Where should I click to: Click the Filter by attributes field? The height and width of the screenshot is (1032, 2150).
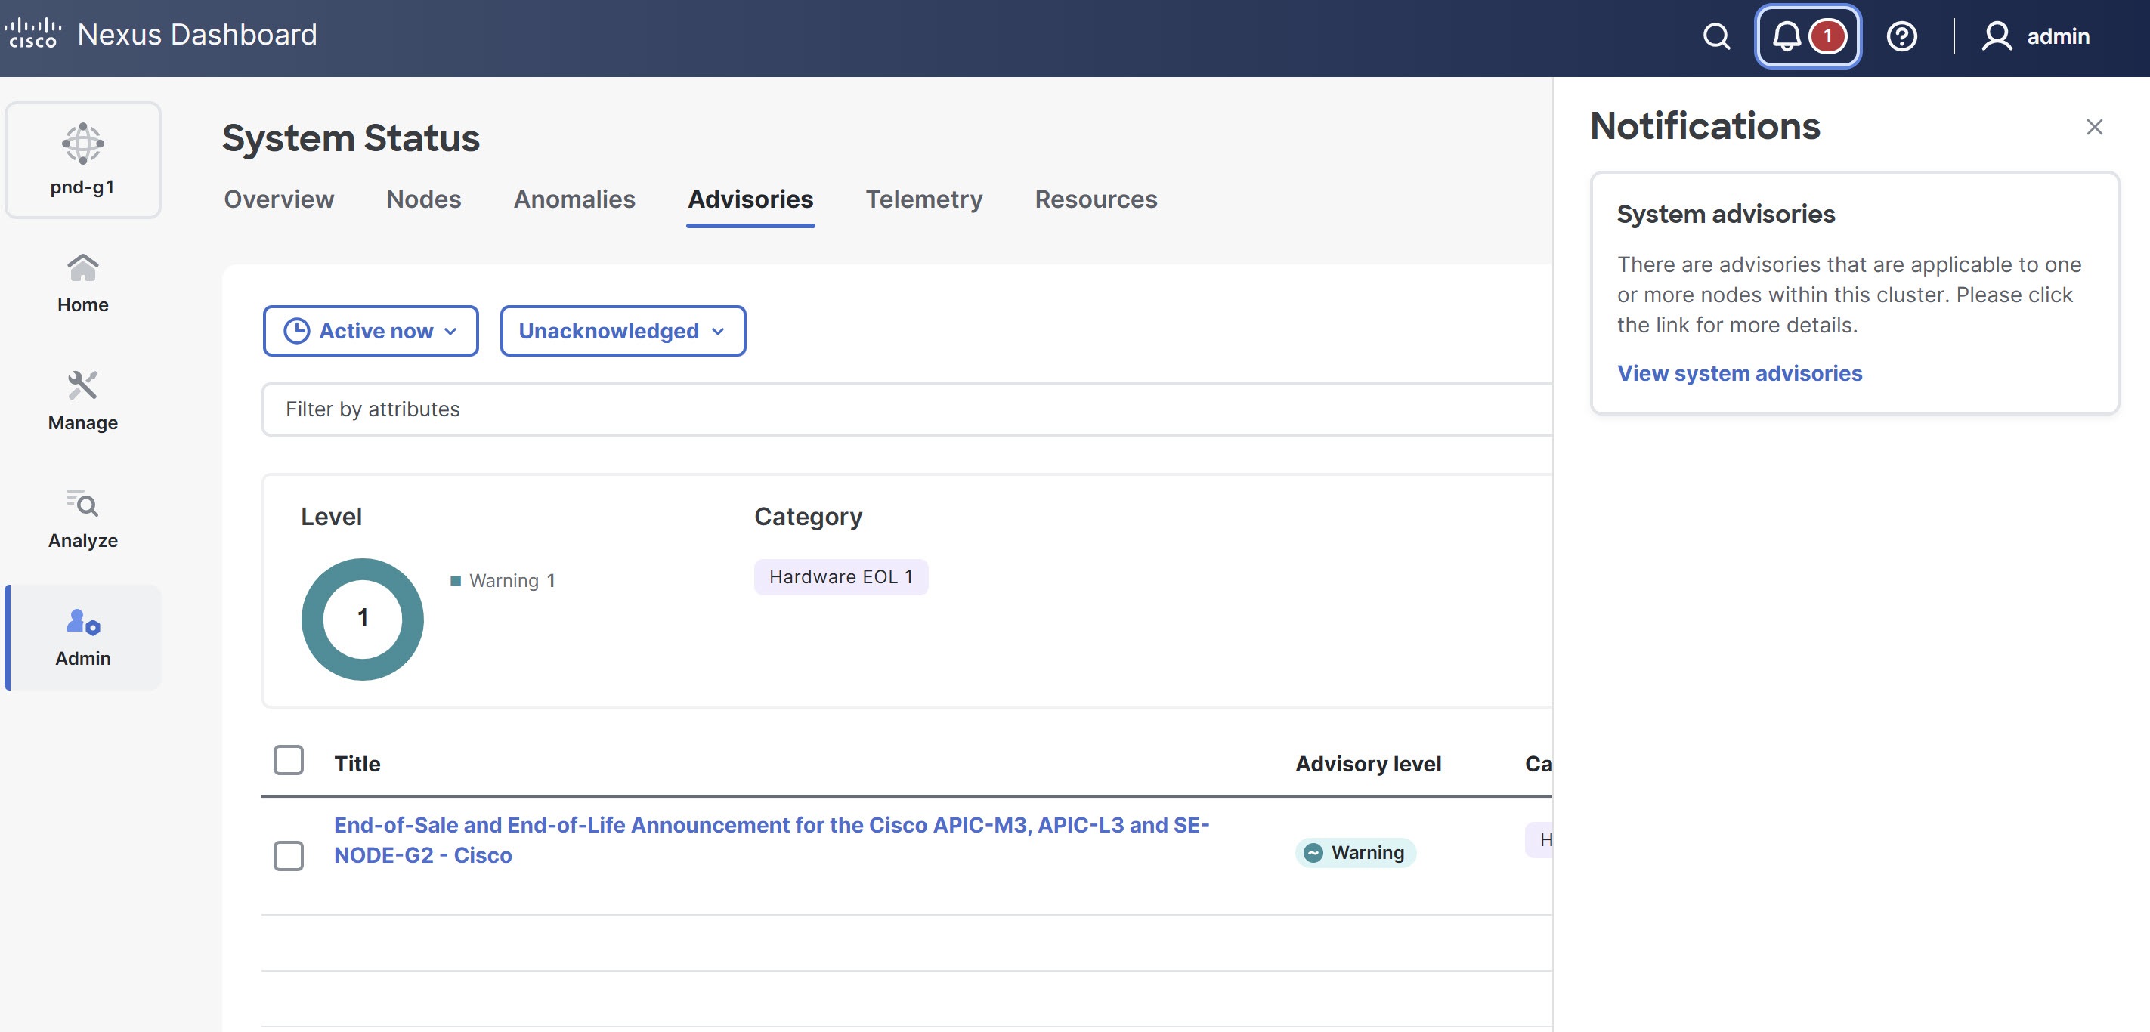pyautogui.click(x=906, y=409)
